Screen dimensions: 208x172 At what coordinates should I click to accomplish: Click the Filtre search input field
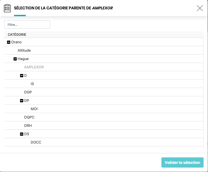pyautogui.click(x=27, y=25)
